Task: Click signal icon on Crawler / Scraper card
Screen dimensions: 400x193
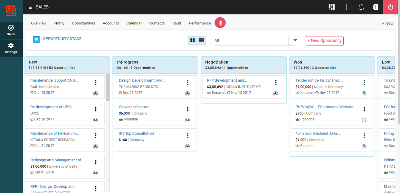Action: tap(187, 120)
